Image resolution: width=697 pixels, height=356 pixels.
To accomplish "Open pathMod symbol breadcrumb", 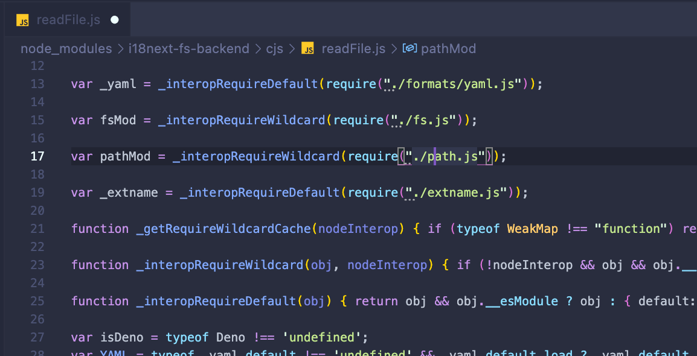I will (x=448, y=48).
